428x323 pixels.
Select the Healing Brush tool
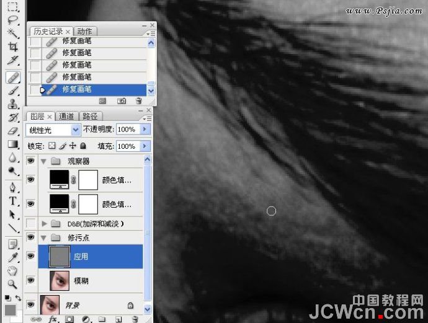(x=13, y=77)
